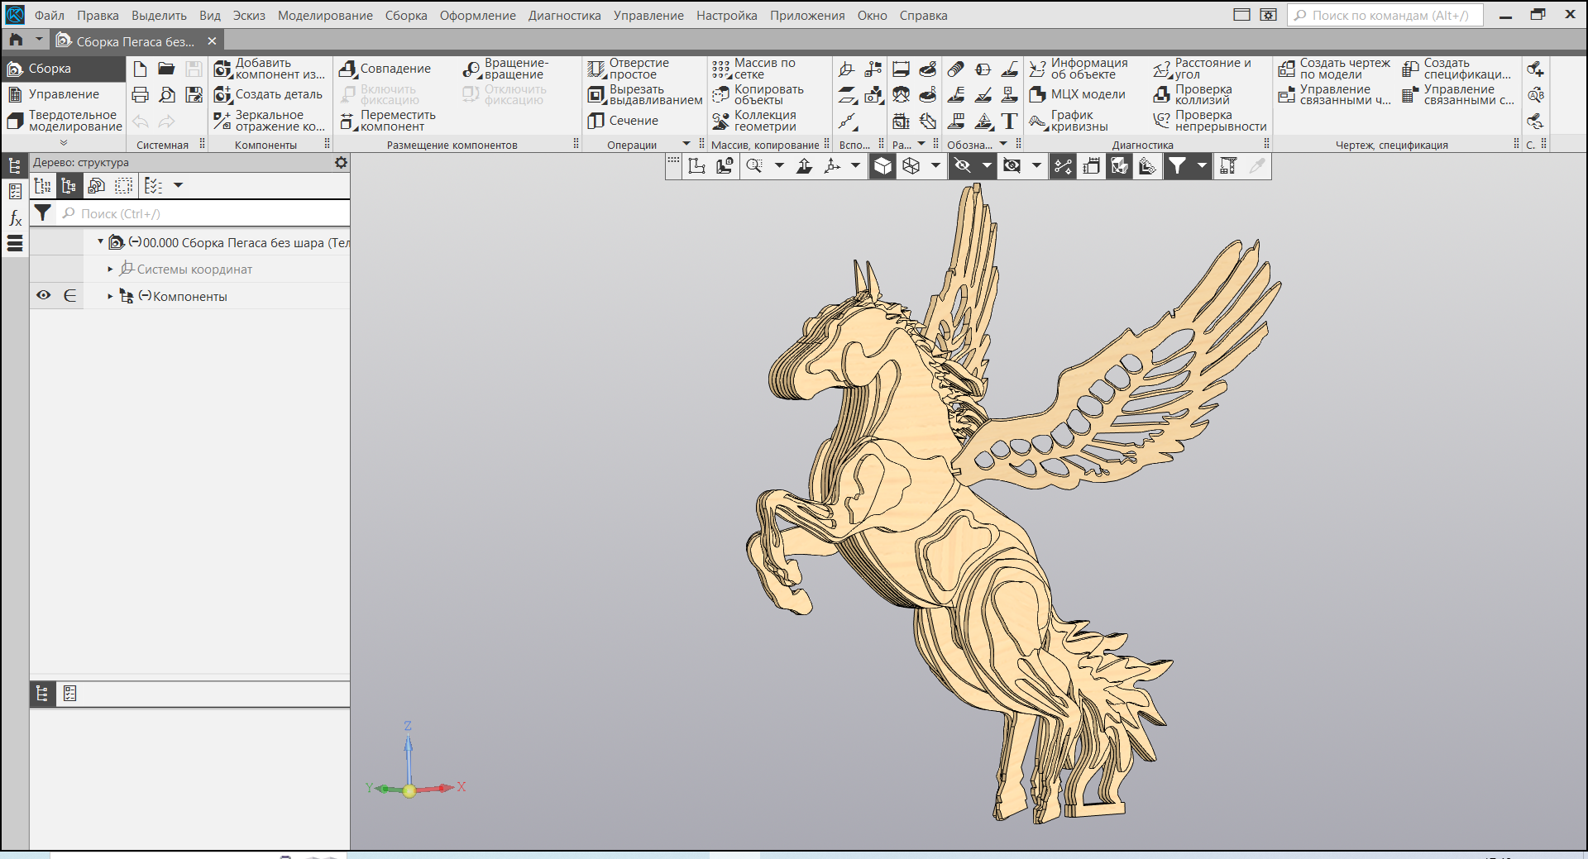Click the tree panel settings gear
The height and width of the screenshot is (859, 1588).
[x=341, y=163]
